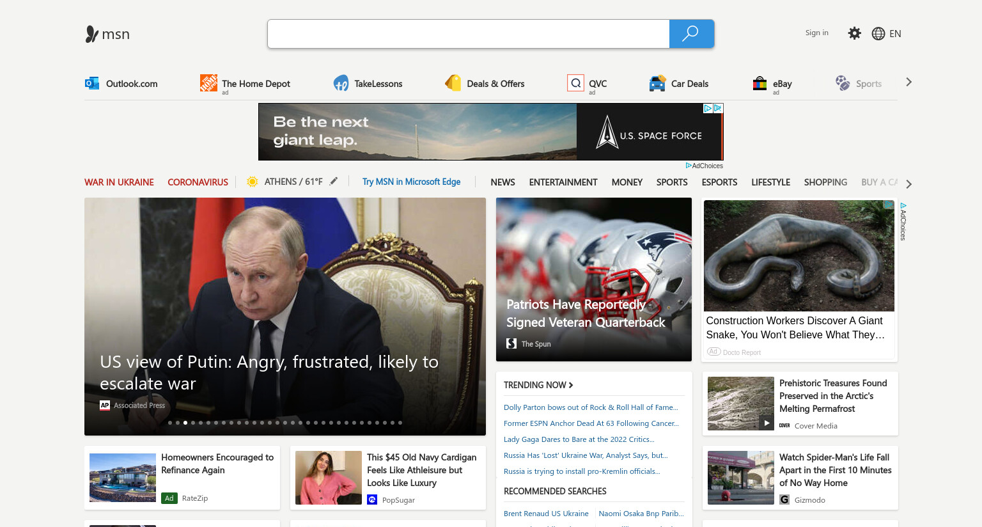Open the Shopping section

pos(825,182)
